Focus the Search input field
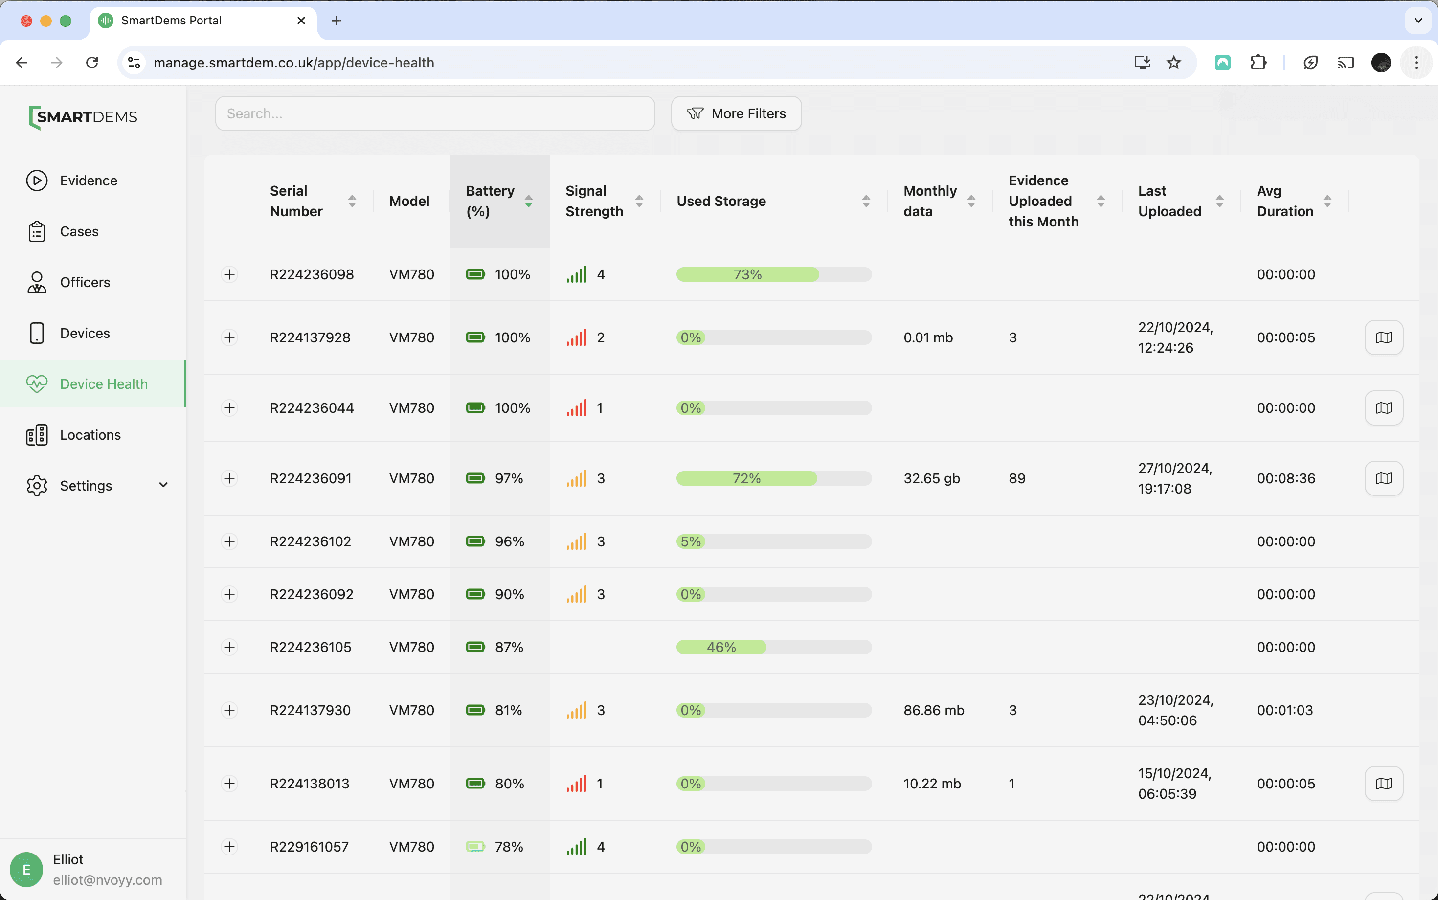This screenshot has width=1438, height=900. point(435,113)
